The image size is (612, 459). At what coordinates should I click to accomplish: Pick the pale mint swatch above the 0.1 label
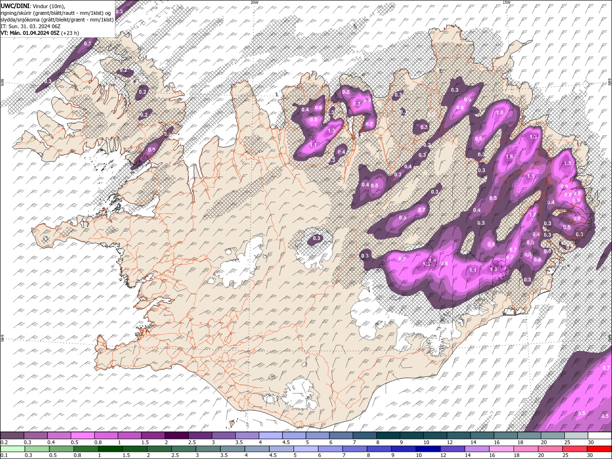(12, 449)
